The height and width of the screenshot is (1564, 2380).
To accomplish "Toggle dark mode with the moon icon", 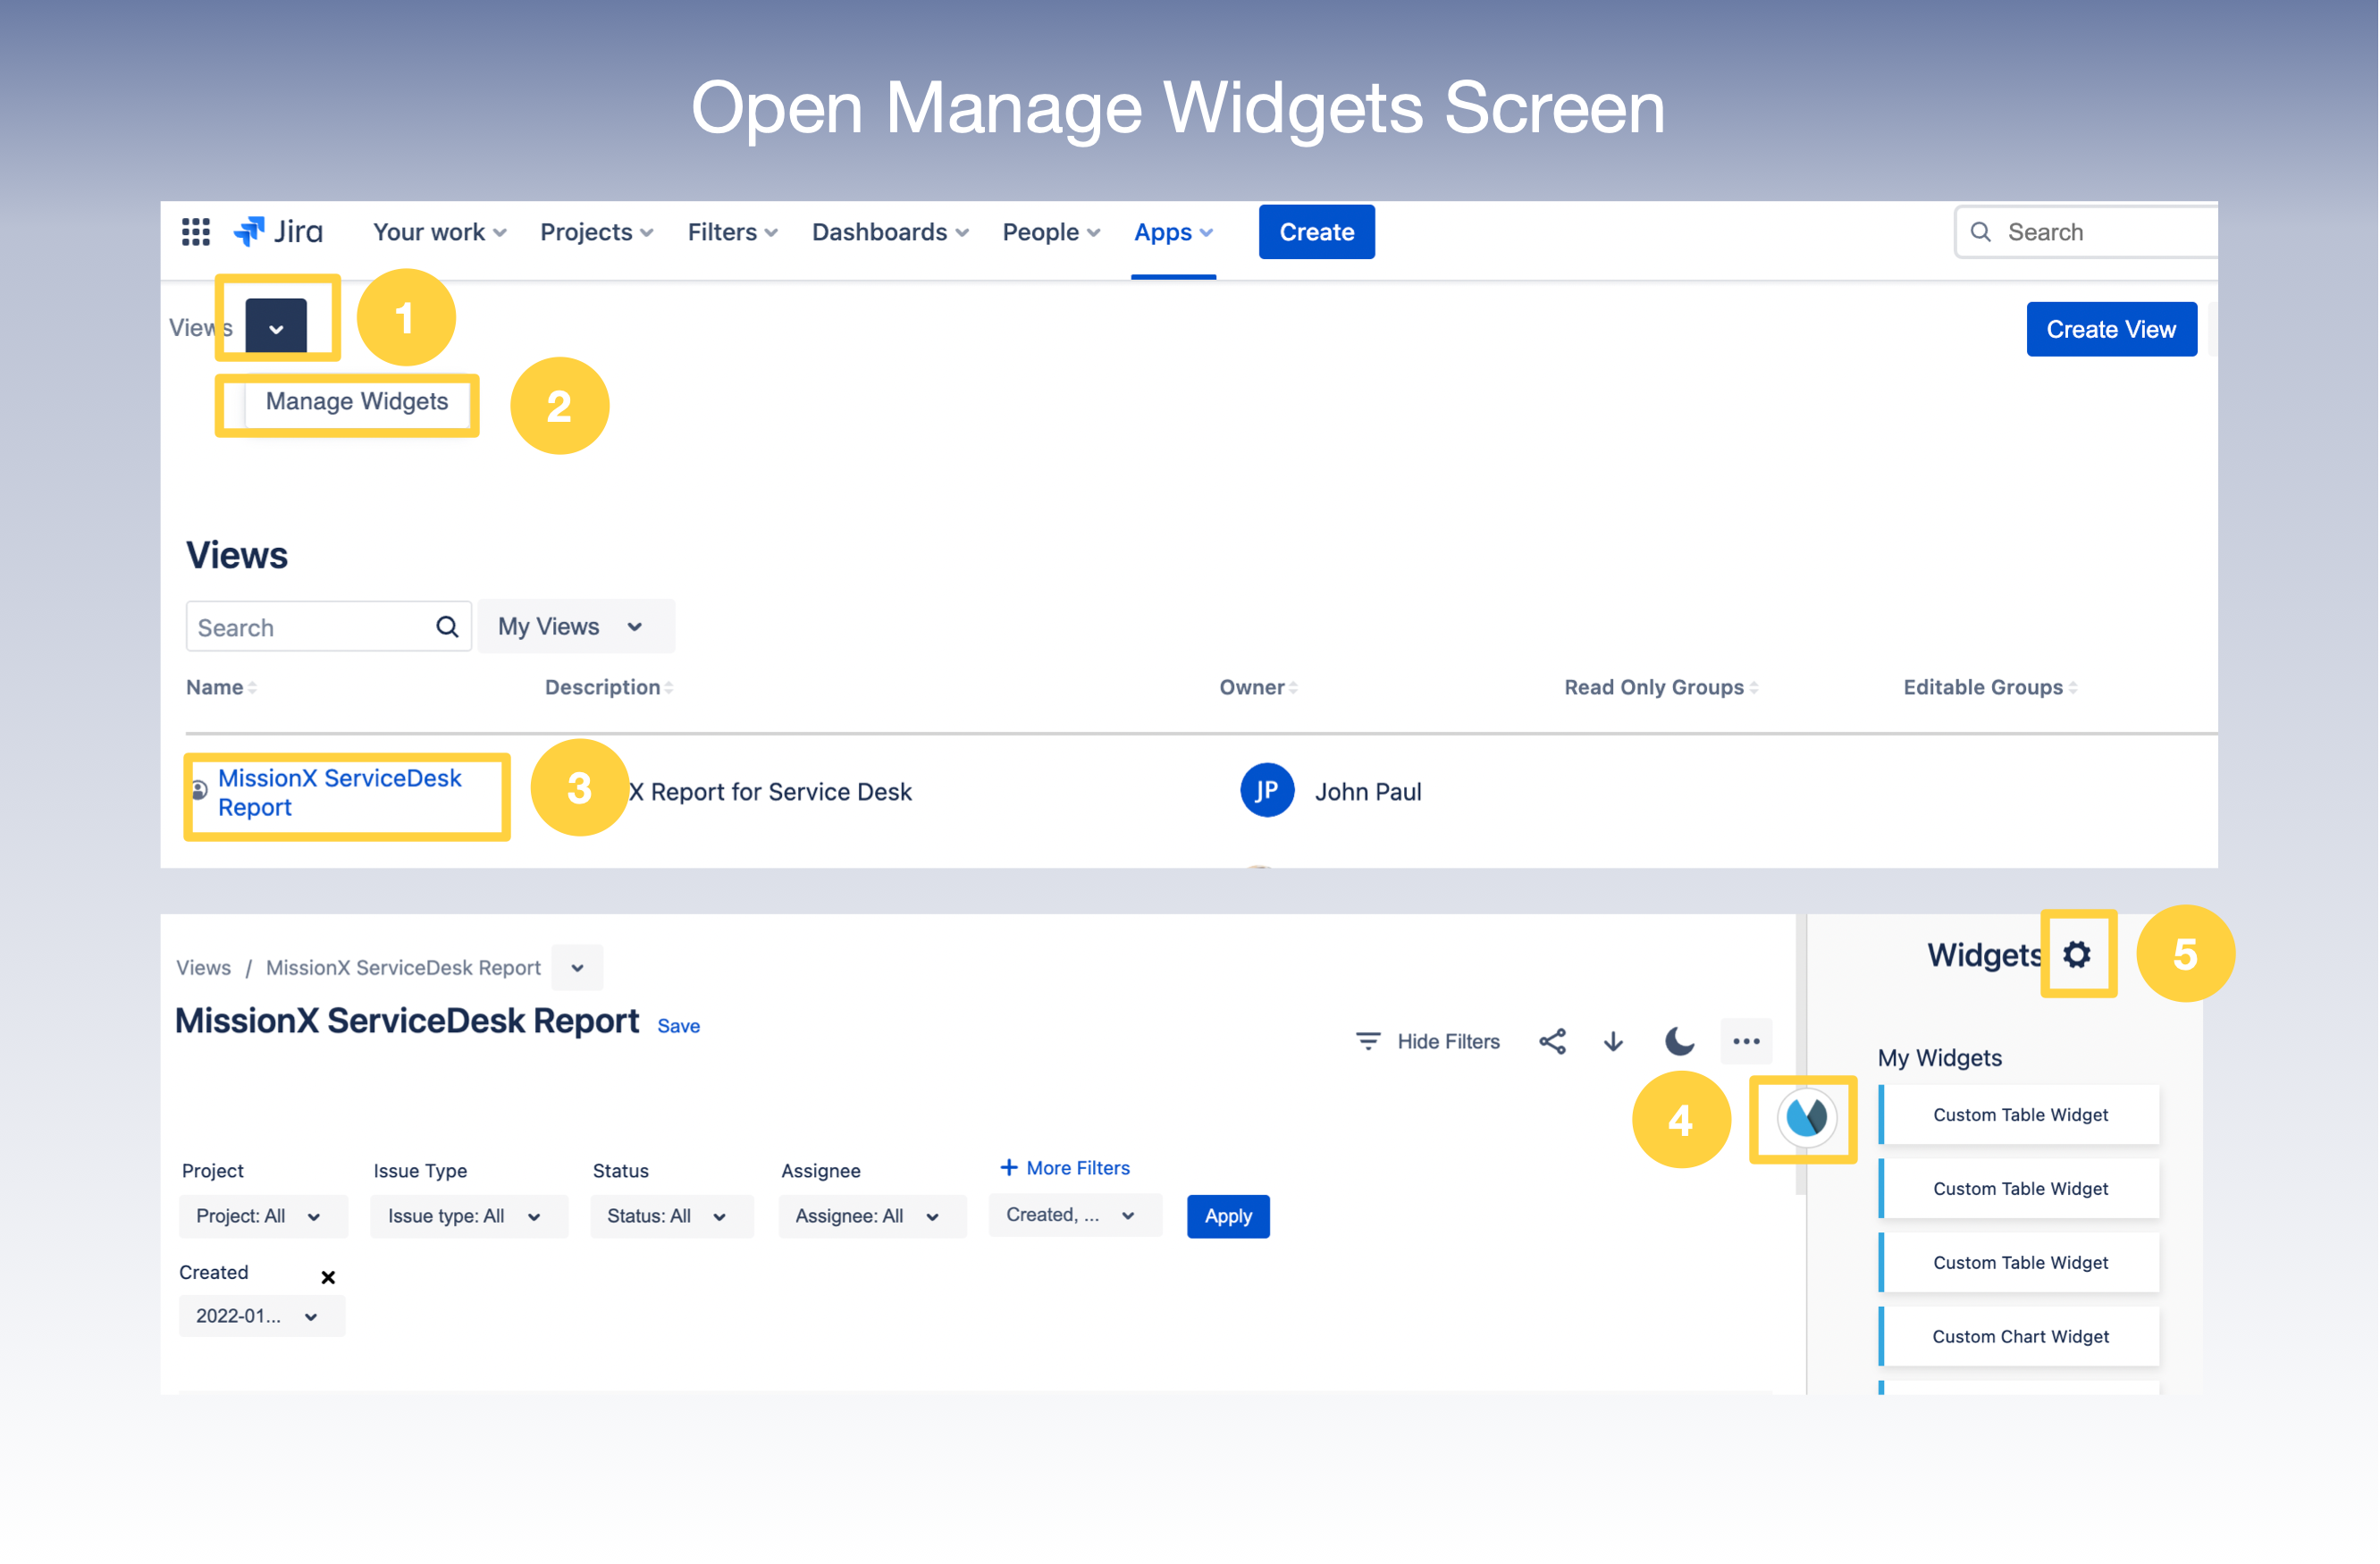I will [x=1678, y=1040].
